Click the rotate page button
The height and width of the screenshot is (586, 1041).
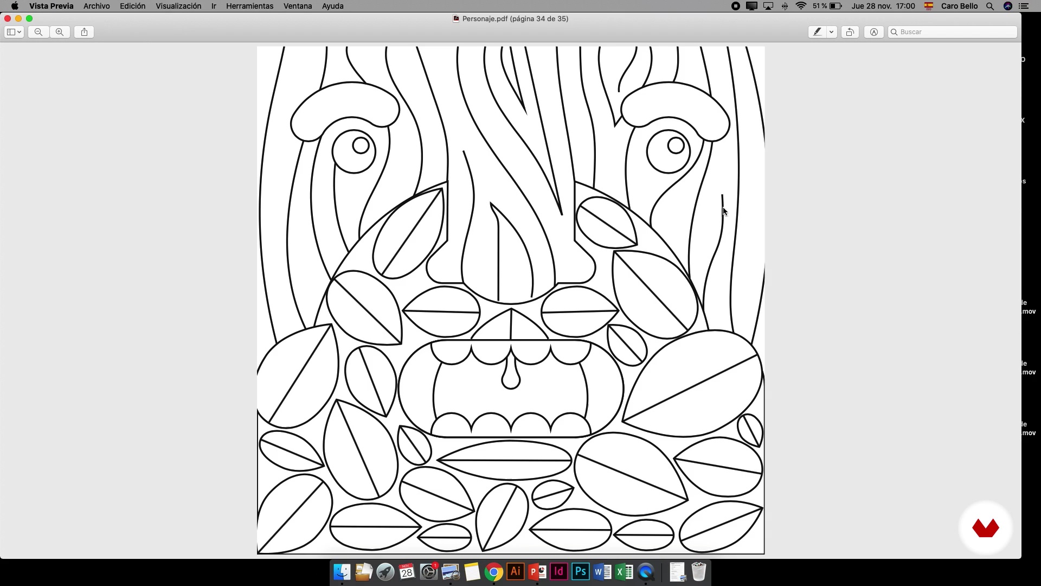click(850, 32)
